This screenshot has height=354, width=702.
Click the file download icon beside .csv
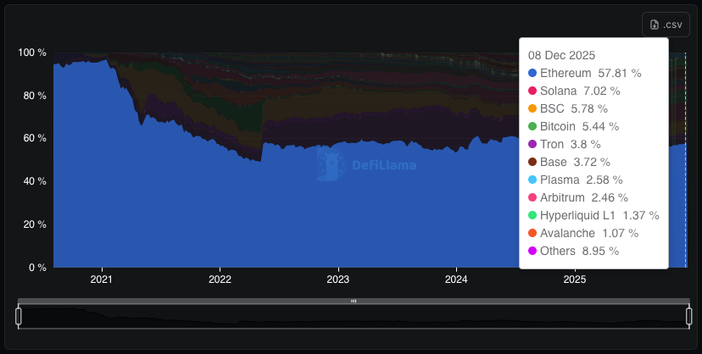point(655,25)
